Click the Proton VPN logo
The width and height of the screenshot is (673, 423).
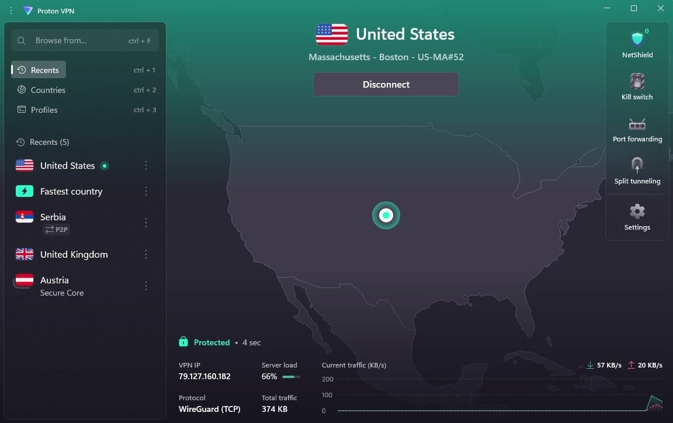(27, 11)
